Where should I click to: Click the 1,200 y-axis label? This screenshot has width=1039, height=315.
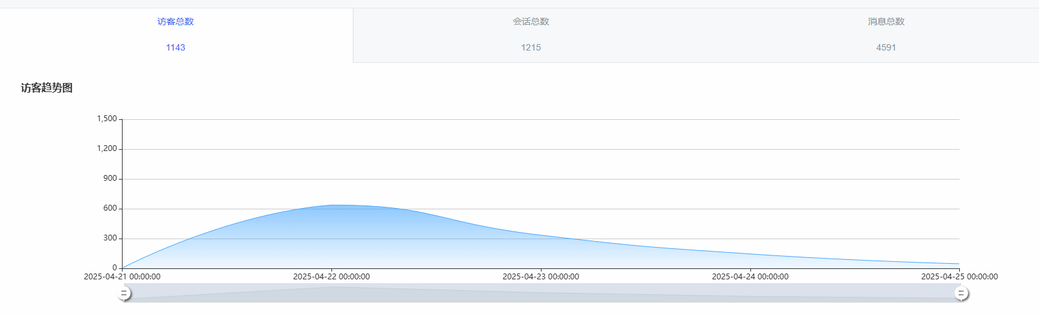[107, 148]
